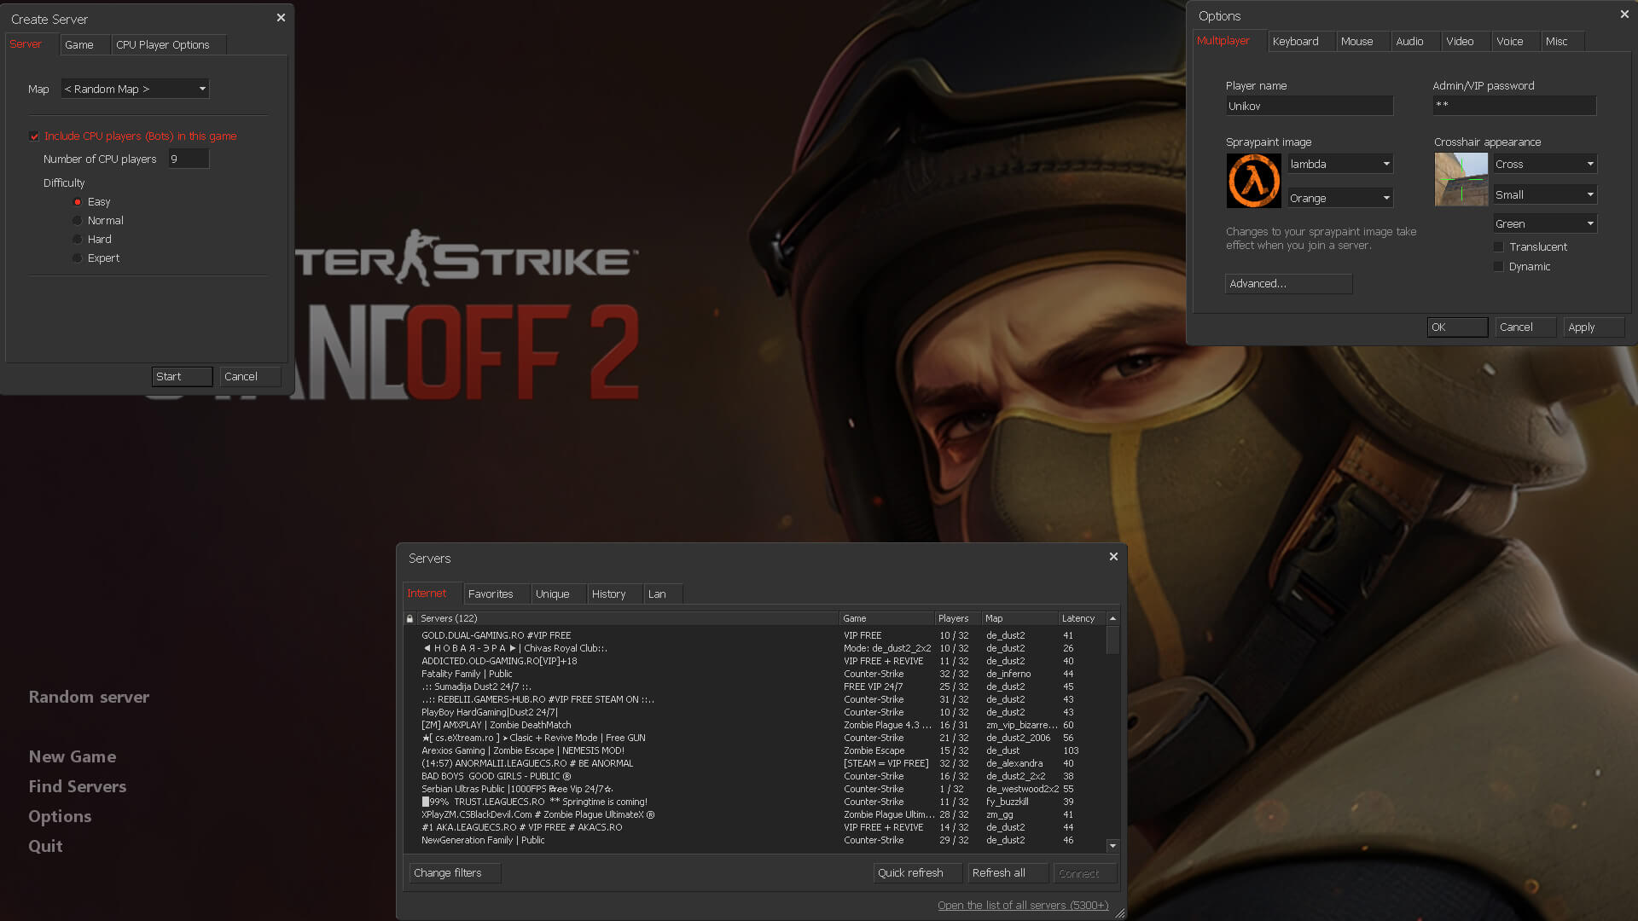Switch to Favorites tab in Servers

coord(497,594)
